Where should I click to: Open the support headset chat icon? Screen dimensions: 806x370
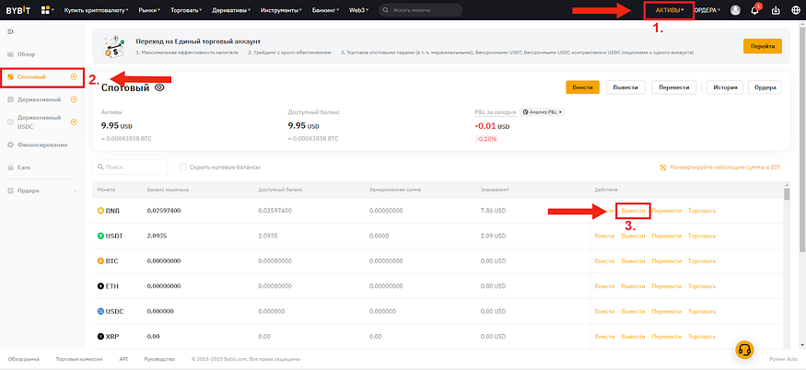point(744,350)
